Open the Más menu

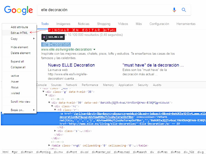tap(139, 24)
